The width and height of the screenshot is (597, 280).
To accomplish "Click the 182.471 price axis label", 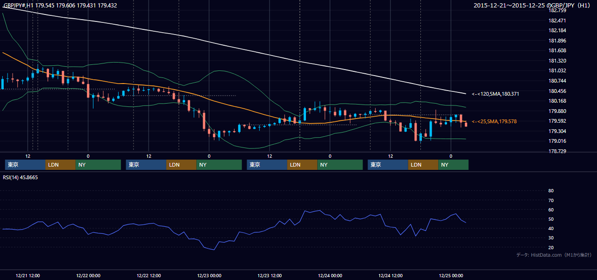I will coord(557,21).
